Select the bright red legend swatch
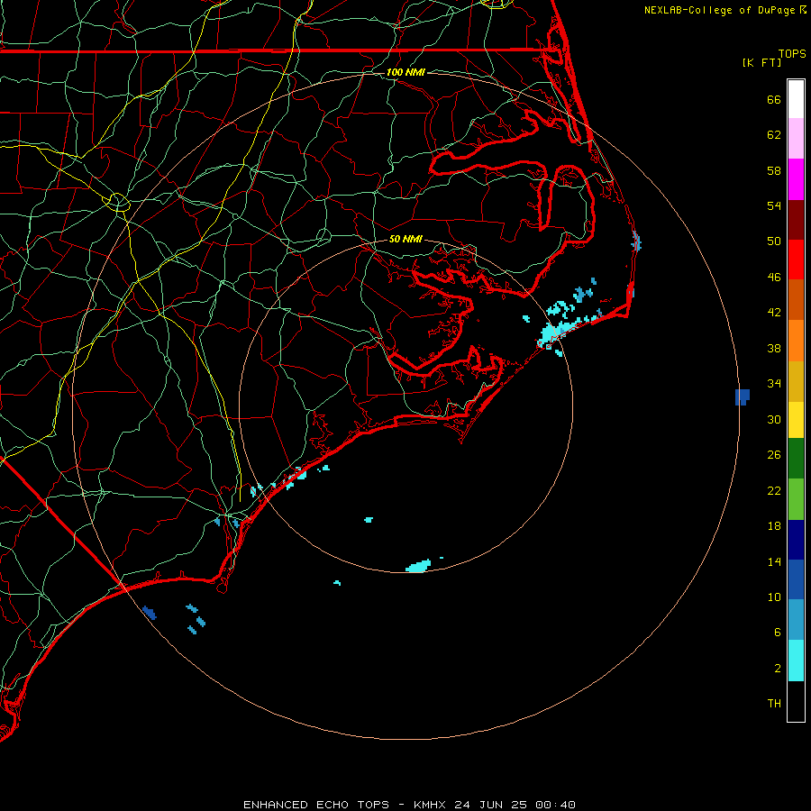The image size is (811, 811). tap(796, 260)
